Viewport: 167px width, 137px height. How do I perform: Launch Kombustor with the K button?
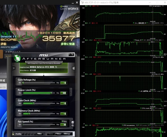pos(14,68)
